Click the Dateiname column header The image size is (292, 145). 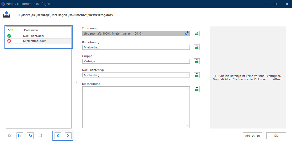[31, 30]
